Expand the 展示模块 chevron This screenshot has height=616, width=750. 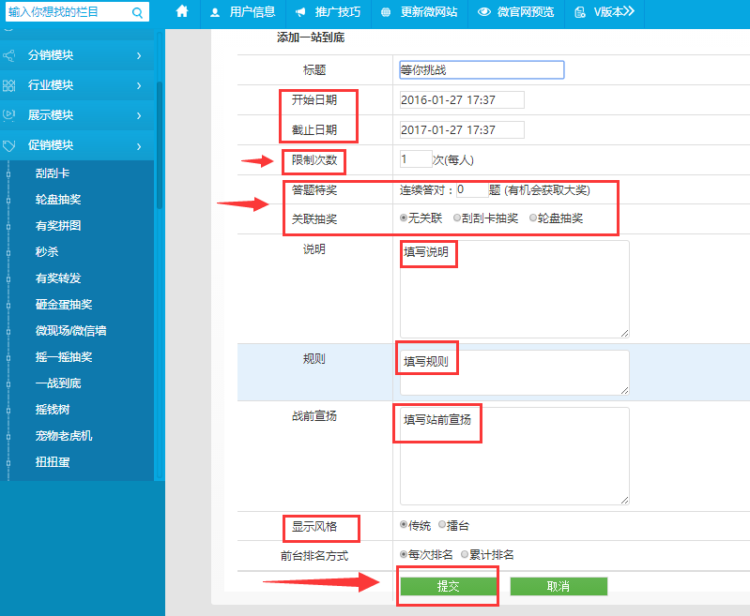click(x=139, y=115)
